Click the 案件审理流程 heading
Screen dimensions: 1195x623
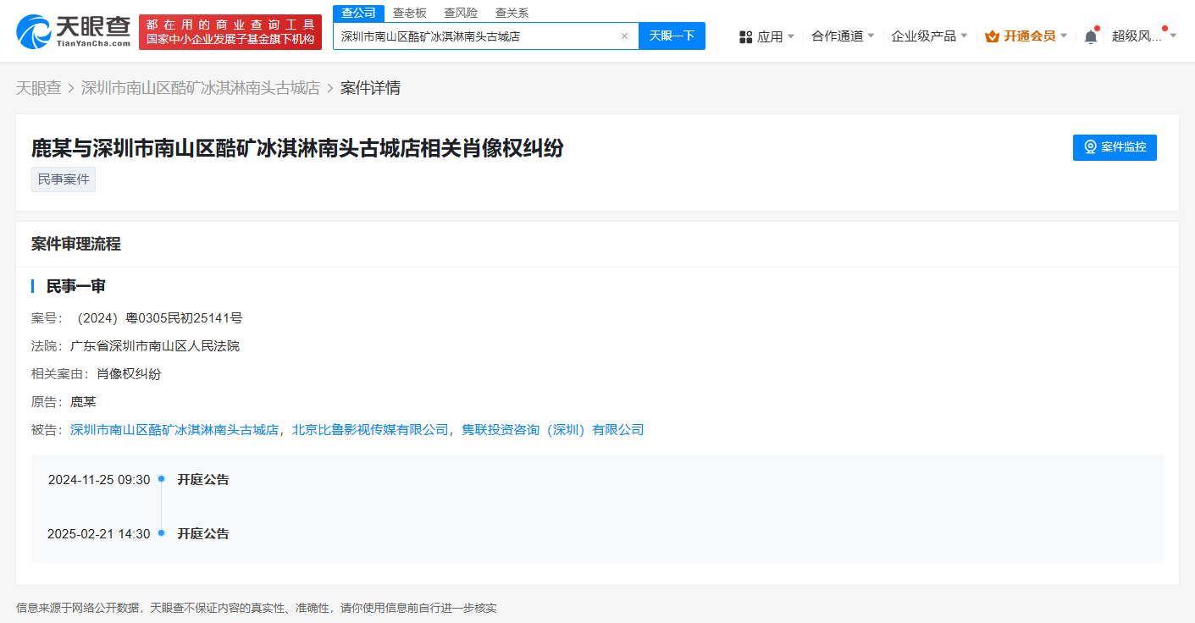(76, 244)
